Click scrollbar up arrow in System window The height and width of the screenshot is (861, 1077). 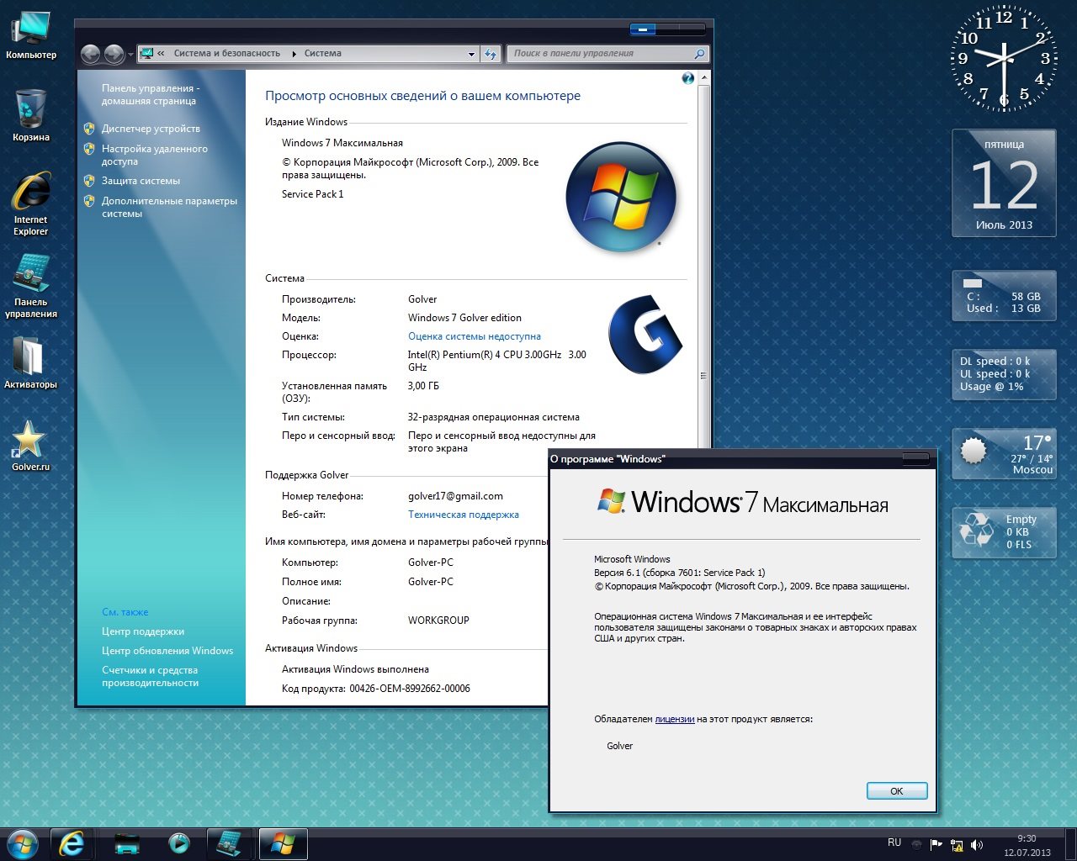(704, 77)
